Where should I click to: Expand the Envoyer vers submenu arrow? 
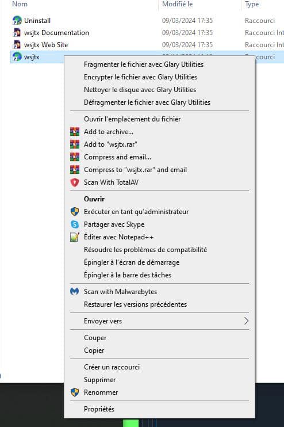tap(246, 321)
